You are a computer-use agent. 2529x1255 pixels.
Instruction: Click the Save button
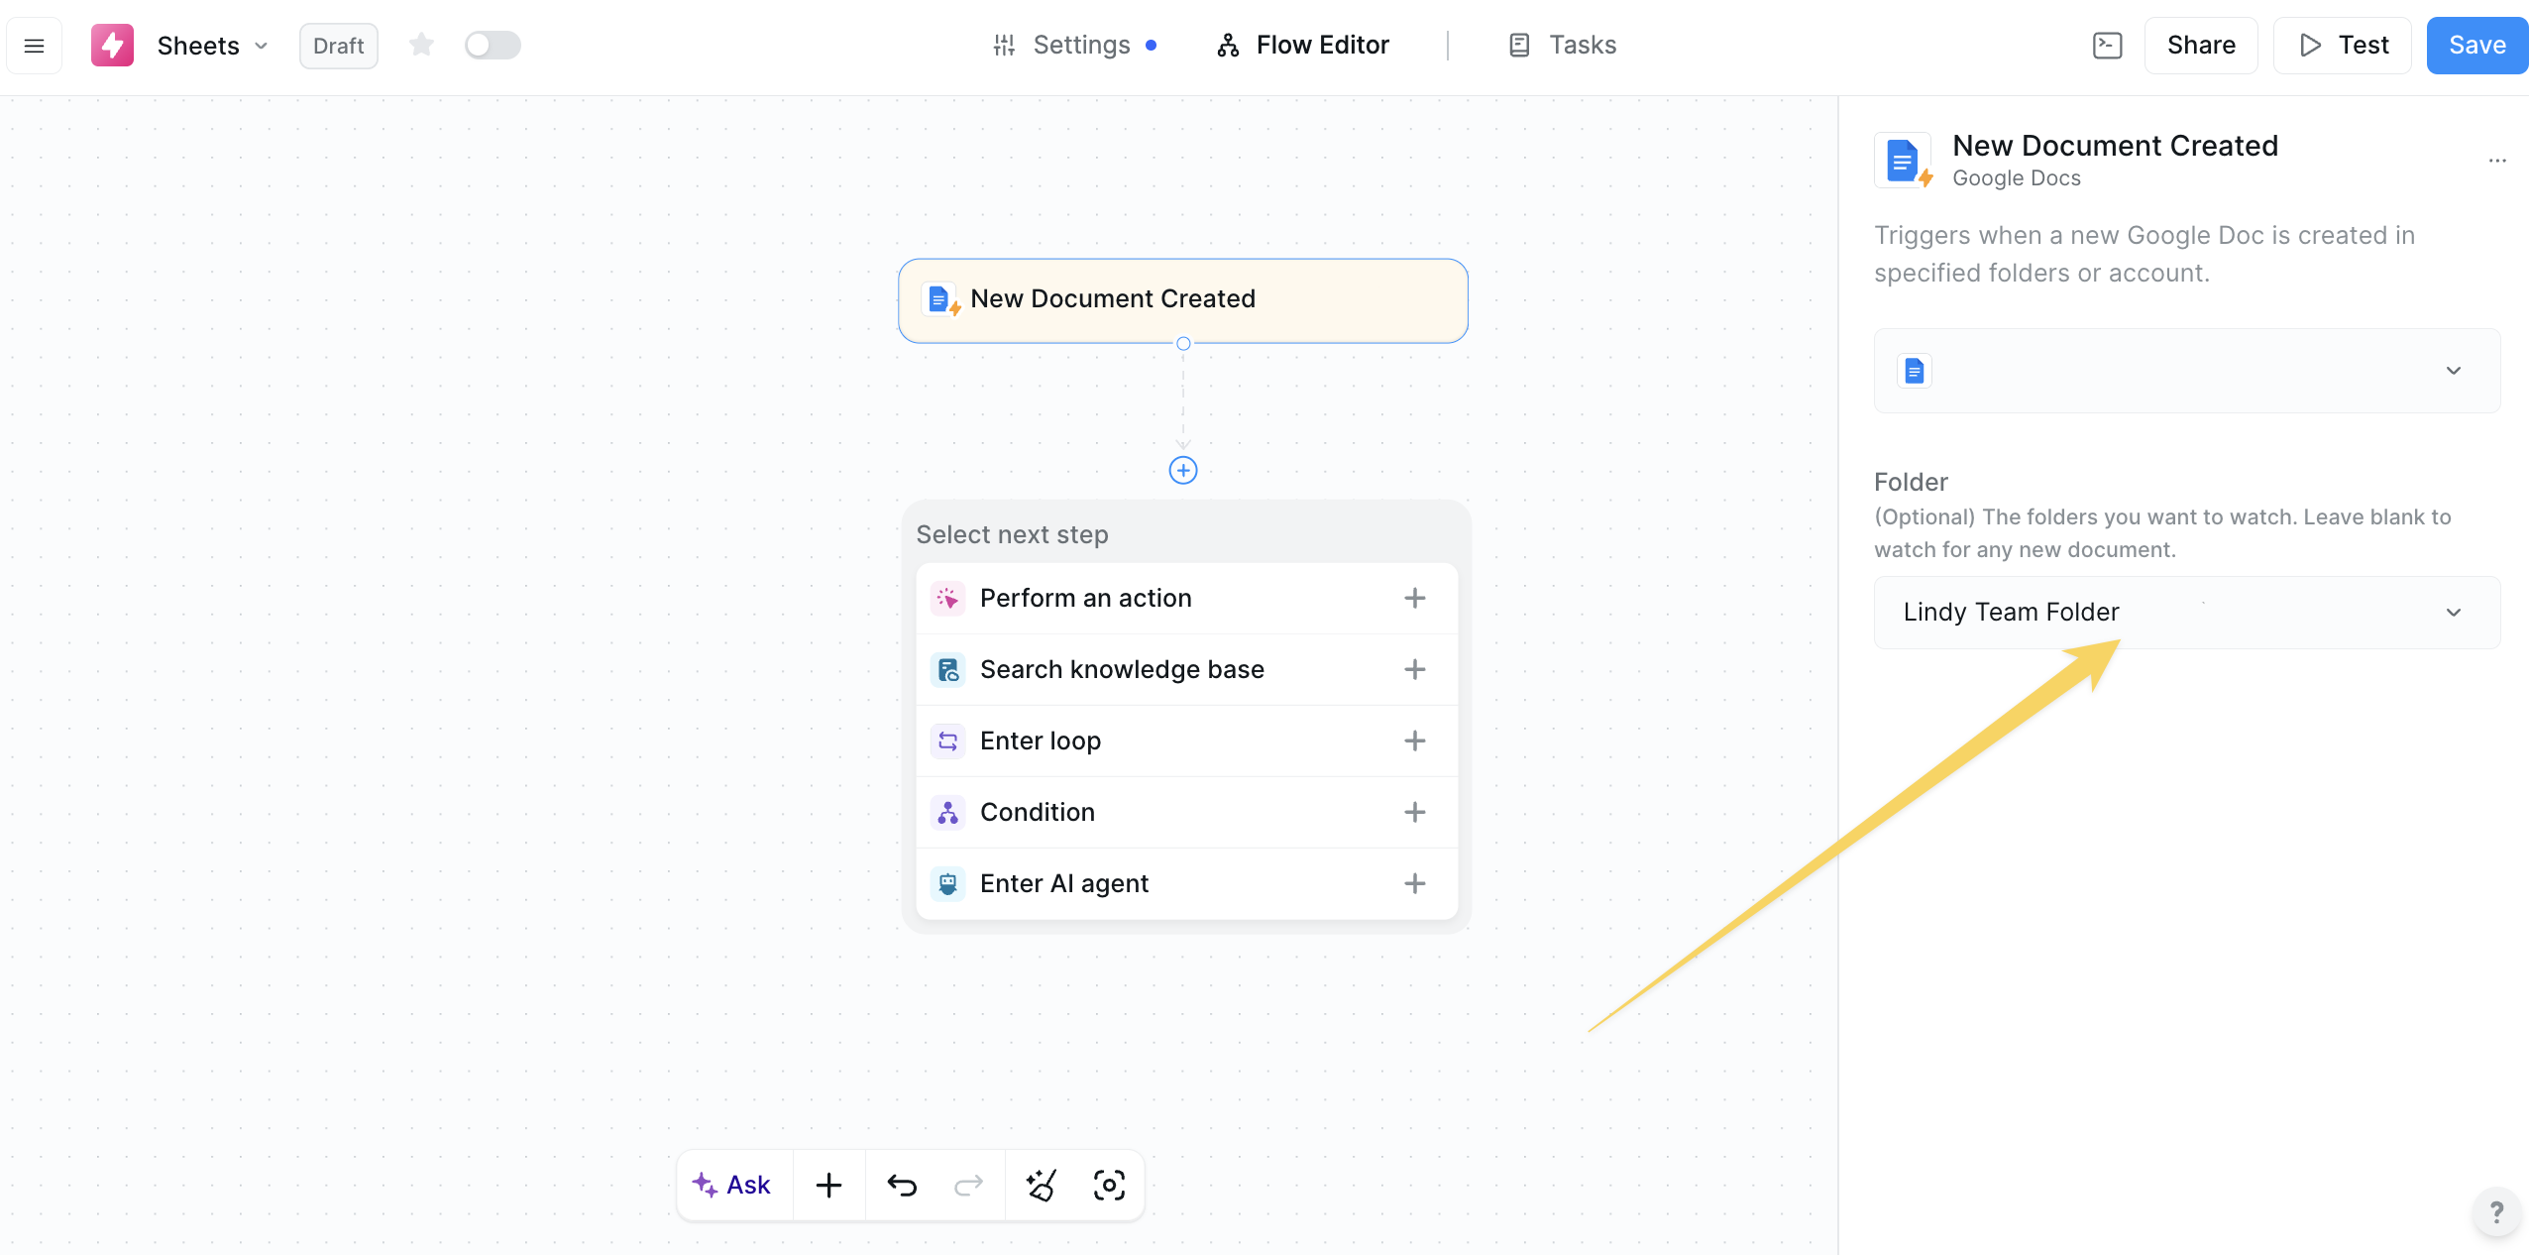point(2476,46)
